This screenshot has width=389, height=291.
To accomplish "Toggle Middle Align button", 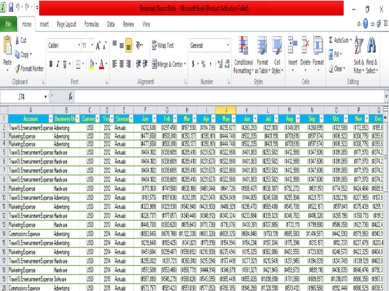I will click(121, 45).
